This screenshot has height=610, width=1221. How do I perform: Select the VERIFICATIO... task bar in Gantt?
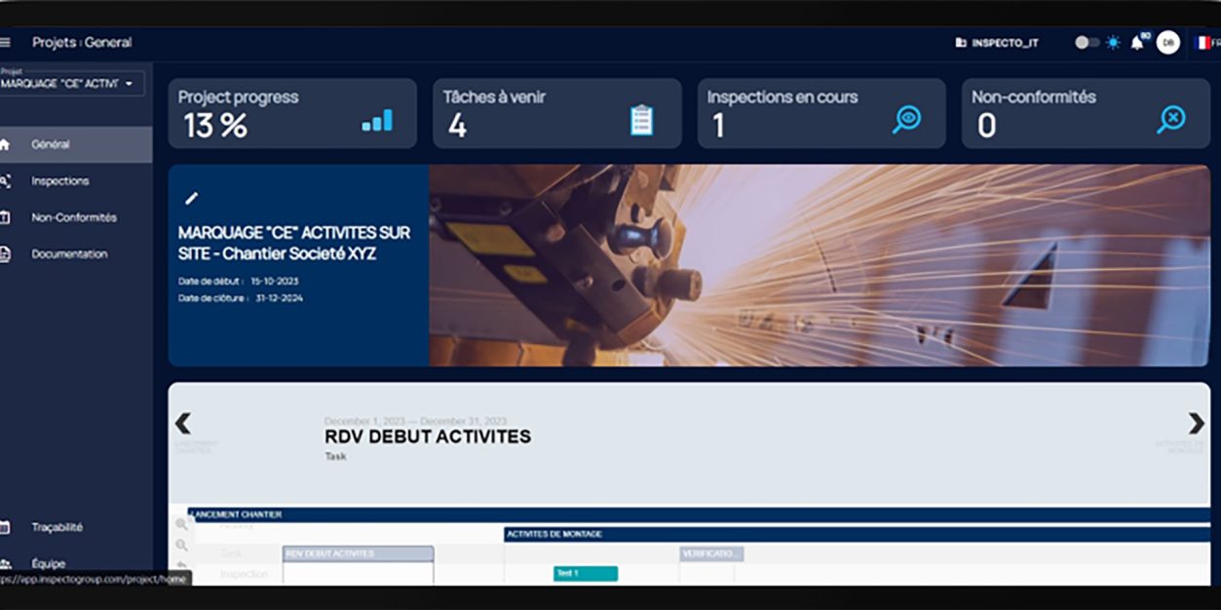[x=711, y=553]
